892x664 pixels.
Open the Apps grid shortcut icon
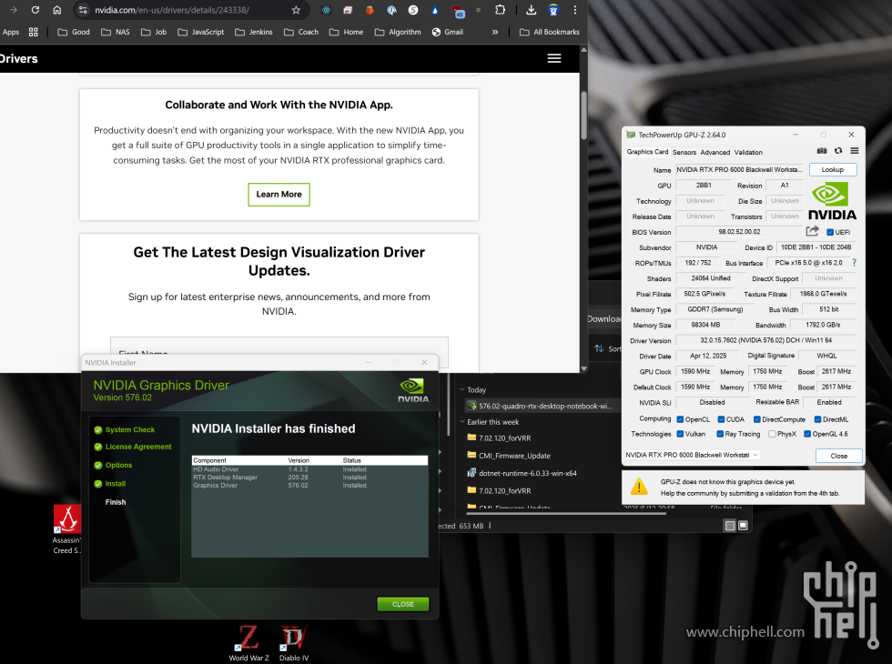click(34, 32)
